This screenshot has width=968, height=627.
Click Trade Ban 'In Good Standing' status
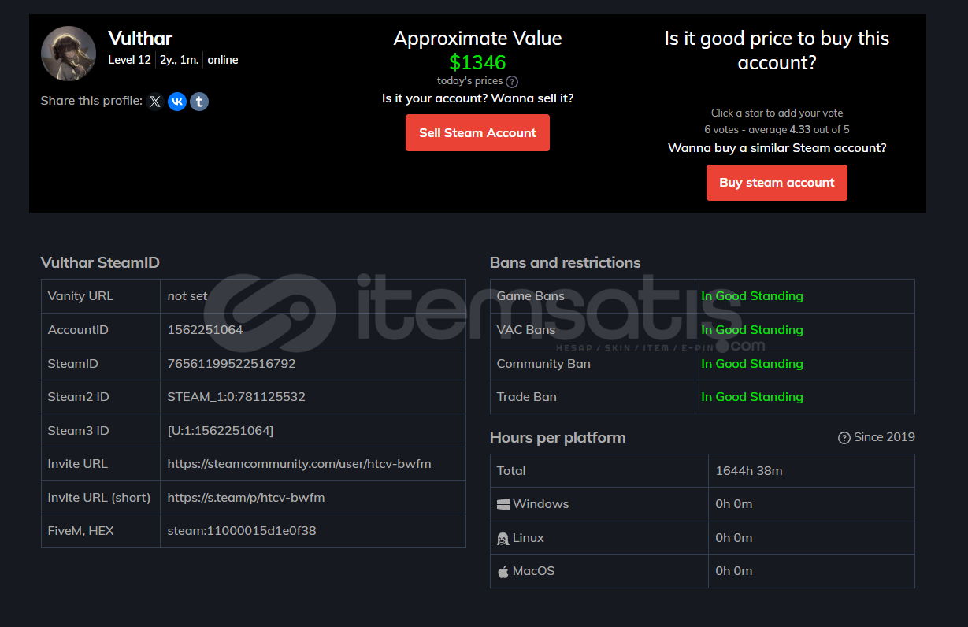click(752, 397)
